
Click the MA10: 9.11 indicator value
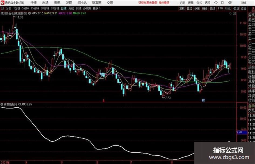click(51, 13)
